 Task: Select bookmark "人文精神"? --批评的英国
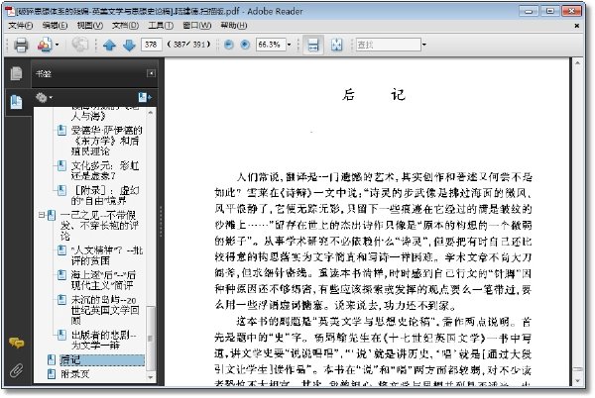[x=107, y=255]
